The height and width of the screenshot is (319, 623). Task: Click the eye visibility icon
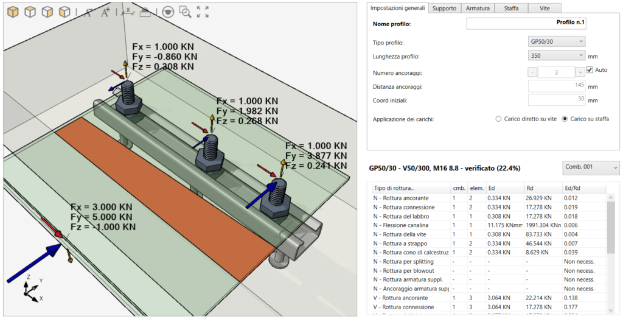tap(168, 12)
